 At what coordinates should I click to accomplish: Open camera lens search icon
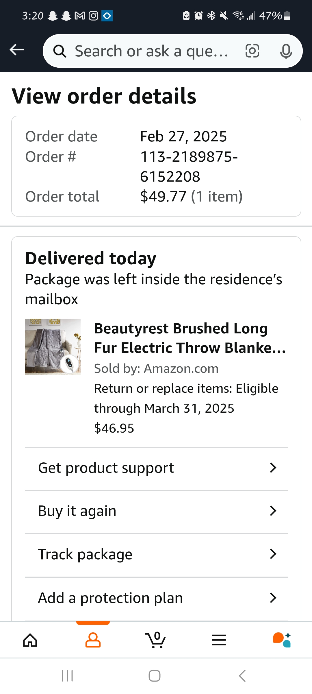[252, 51]
